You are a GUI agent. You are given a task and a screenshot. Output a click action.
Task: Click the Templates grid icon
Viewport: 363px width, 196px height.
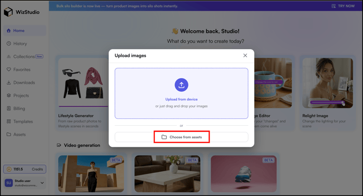coord(9,121)
